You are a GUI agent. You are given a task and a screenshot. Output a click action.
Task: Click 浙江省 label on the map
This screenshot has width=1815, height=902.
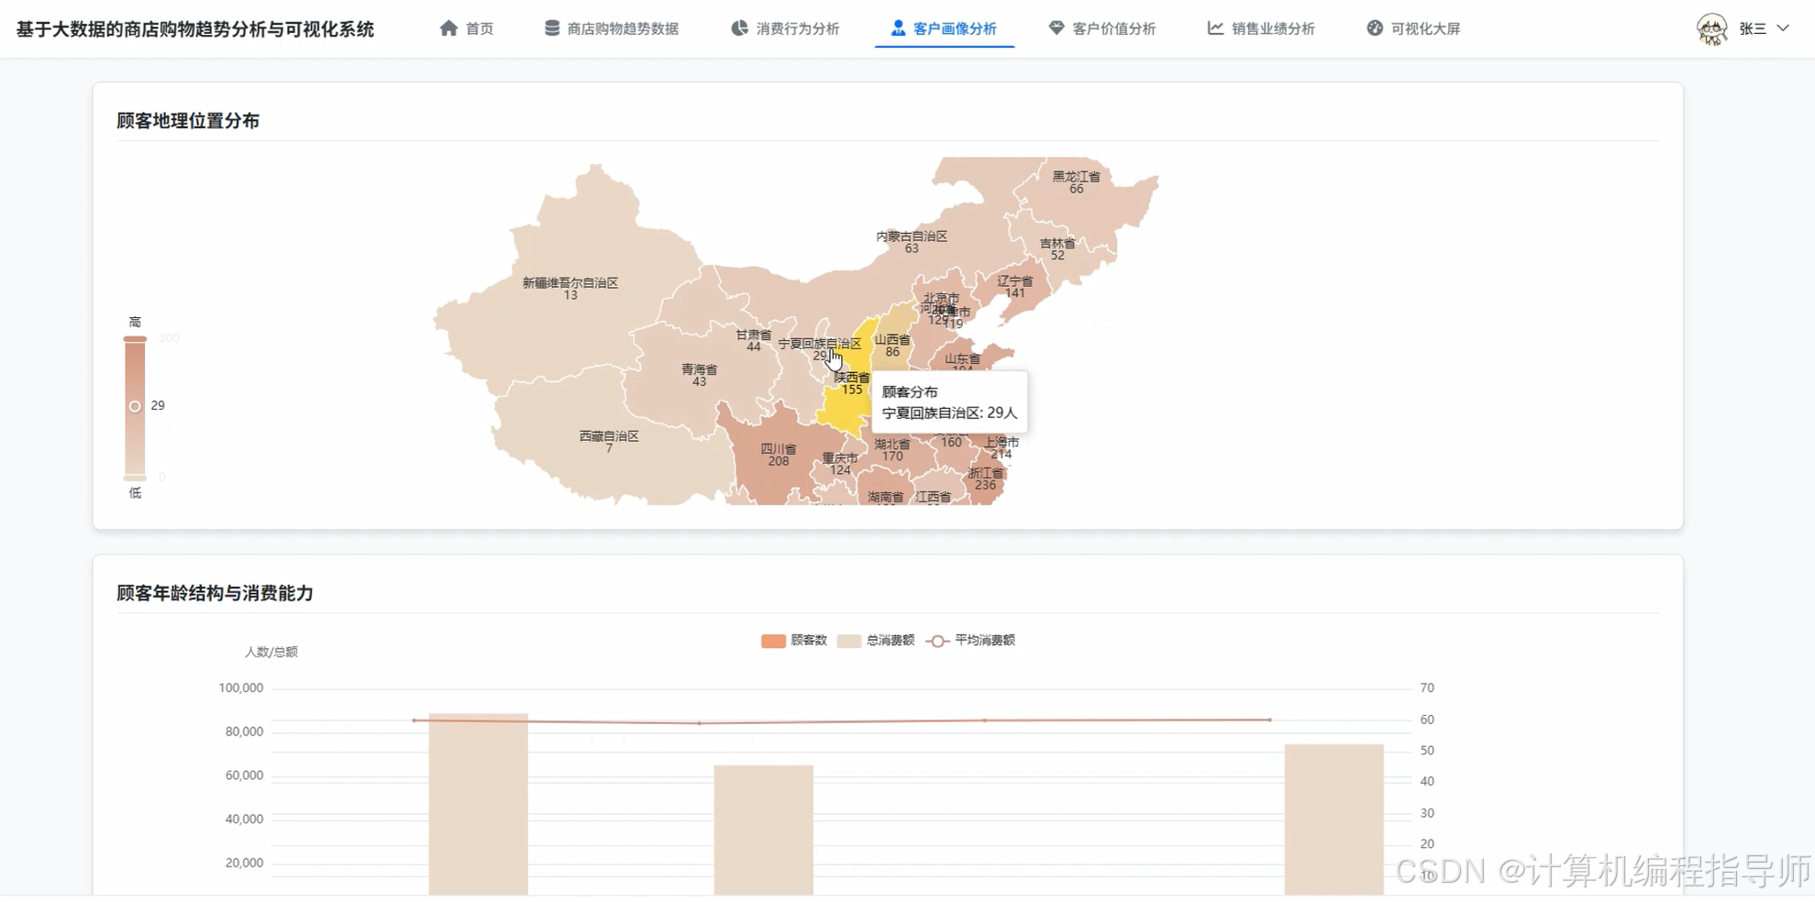[986, 479]
